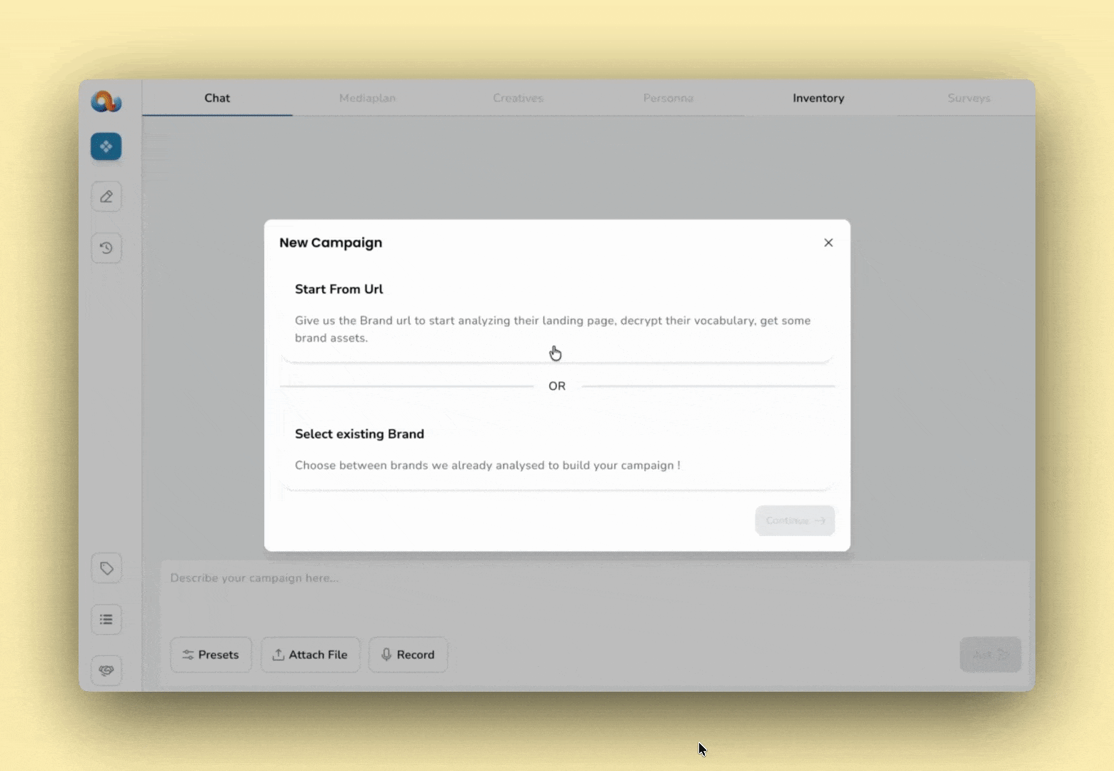Open the pencil edit icon in sidebar

(106, 196)
